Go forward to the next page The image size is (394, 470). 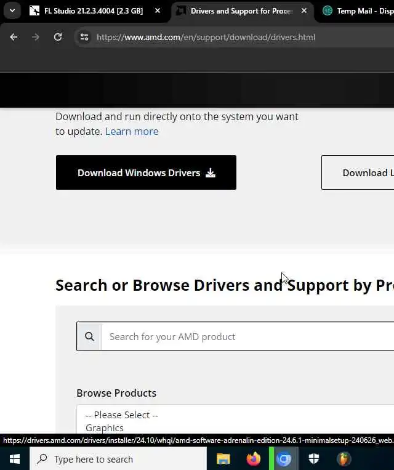tap(36, 37)
